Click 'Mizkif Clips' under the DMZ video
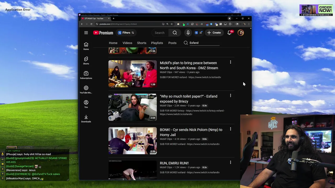335x188 pixels. pyautogui.click(x=166, y=72)
